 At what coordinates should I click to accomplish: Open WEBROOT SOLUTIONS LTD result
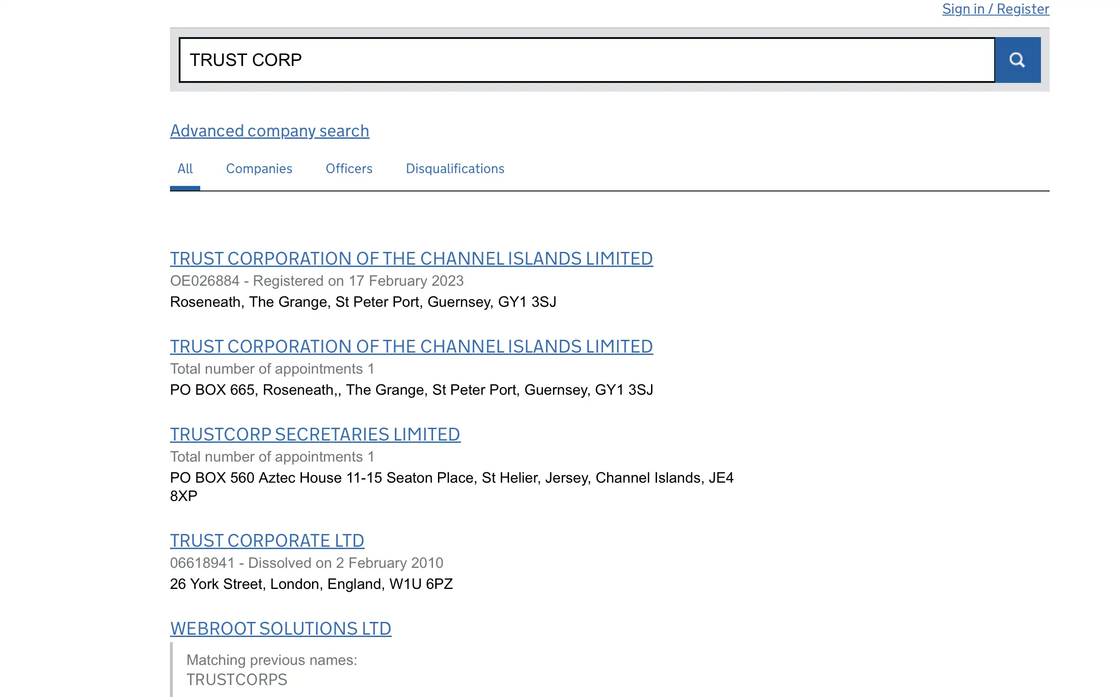(x=280, y=629)
